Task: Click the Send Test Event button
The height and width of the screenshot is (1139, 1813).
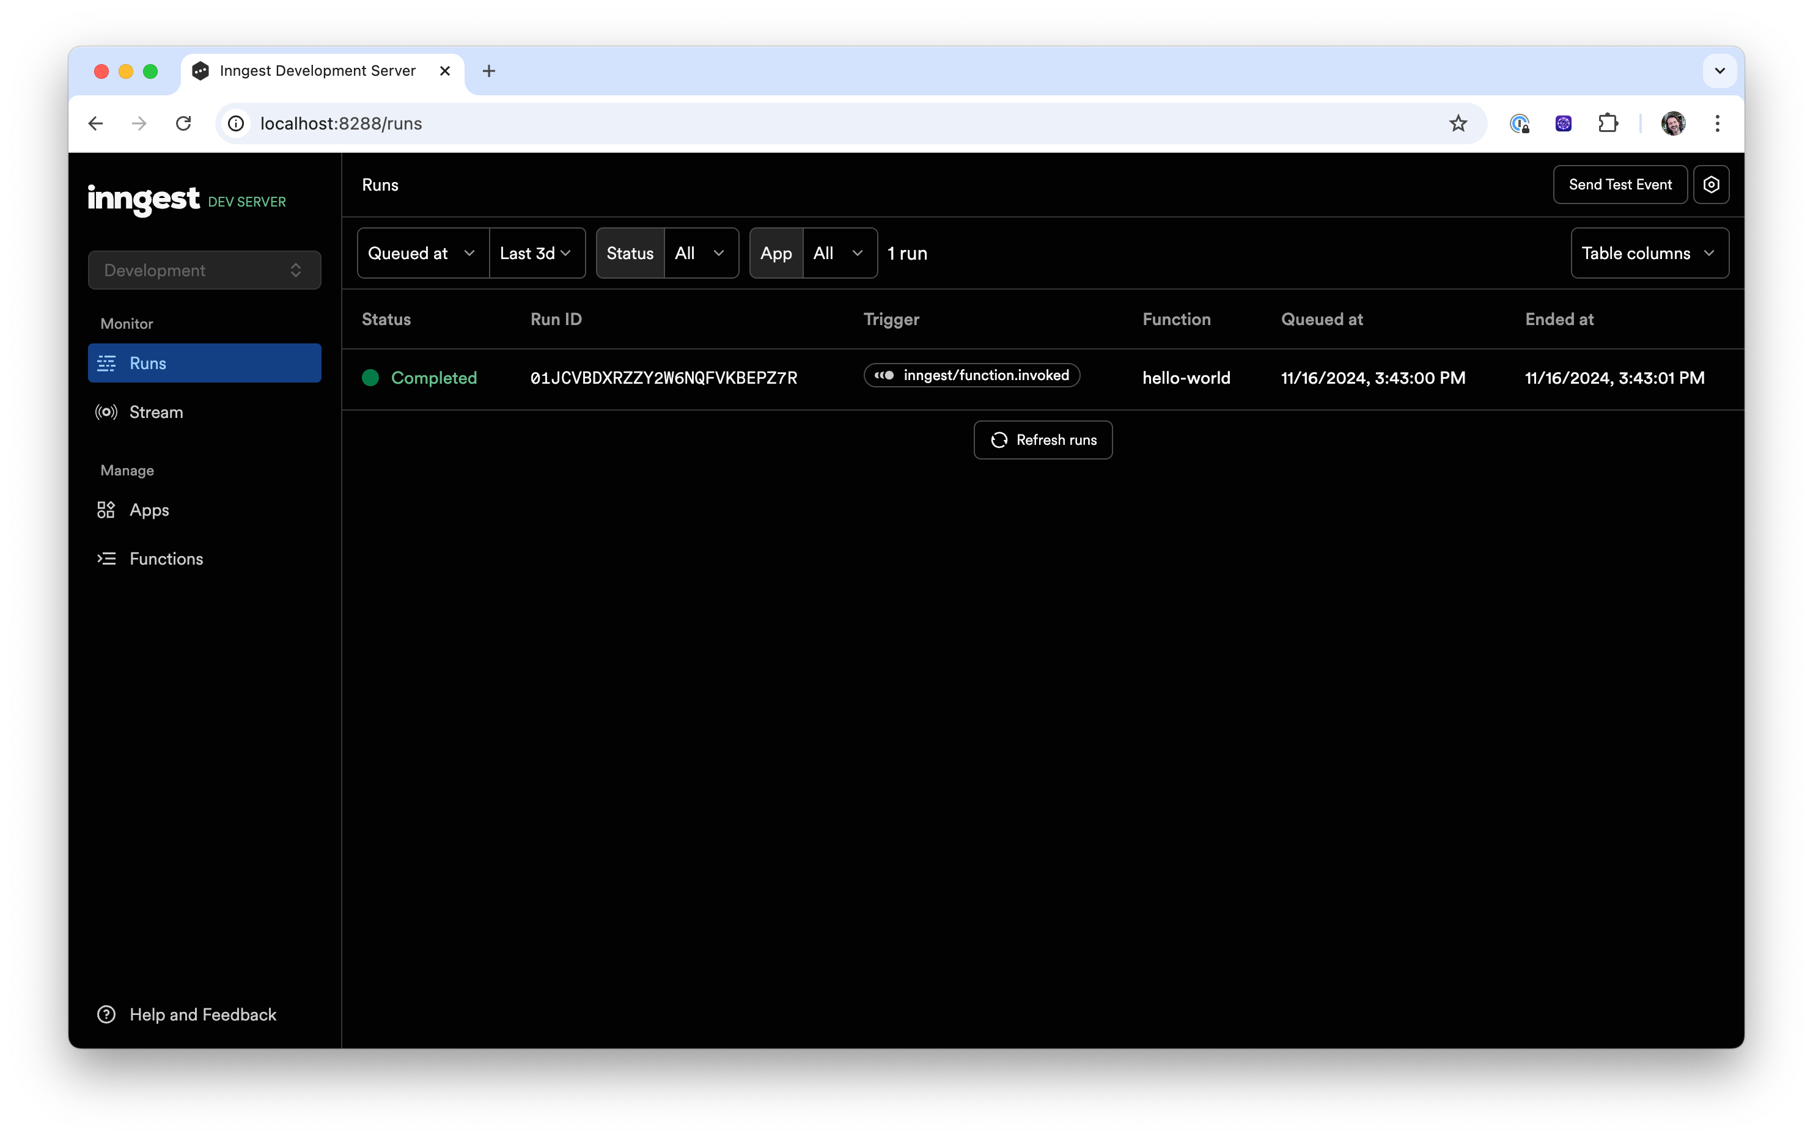Action: (1619, 185)
